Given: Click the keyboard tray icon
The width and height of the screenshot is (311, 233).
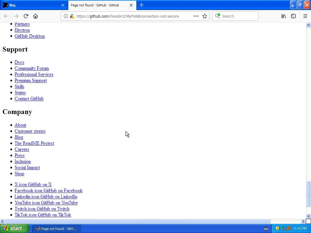Looking at the screenshot, I should pyautogui.click(x=266, y=229).
